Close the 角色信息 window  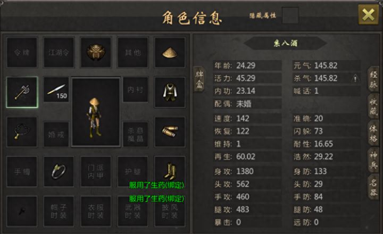[x=368, y=15]
